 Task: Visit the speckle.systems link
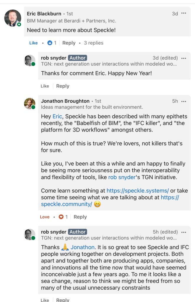click(x=138, y=191)
